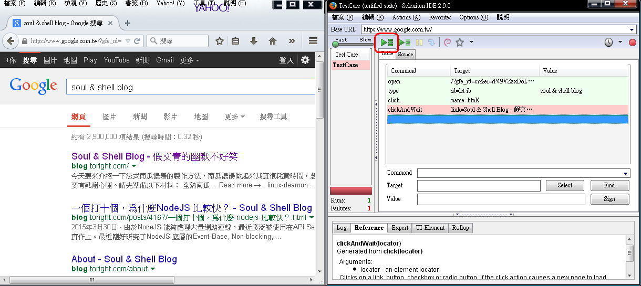Click the Value input field in Selenium IDE
The width and height of the screenshot is (641, 286).
501,199
